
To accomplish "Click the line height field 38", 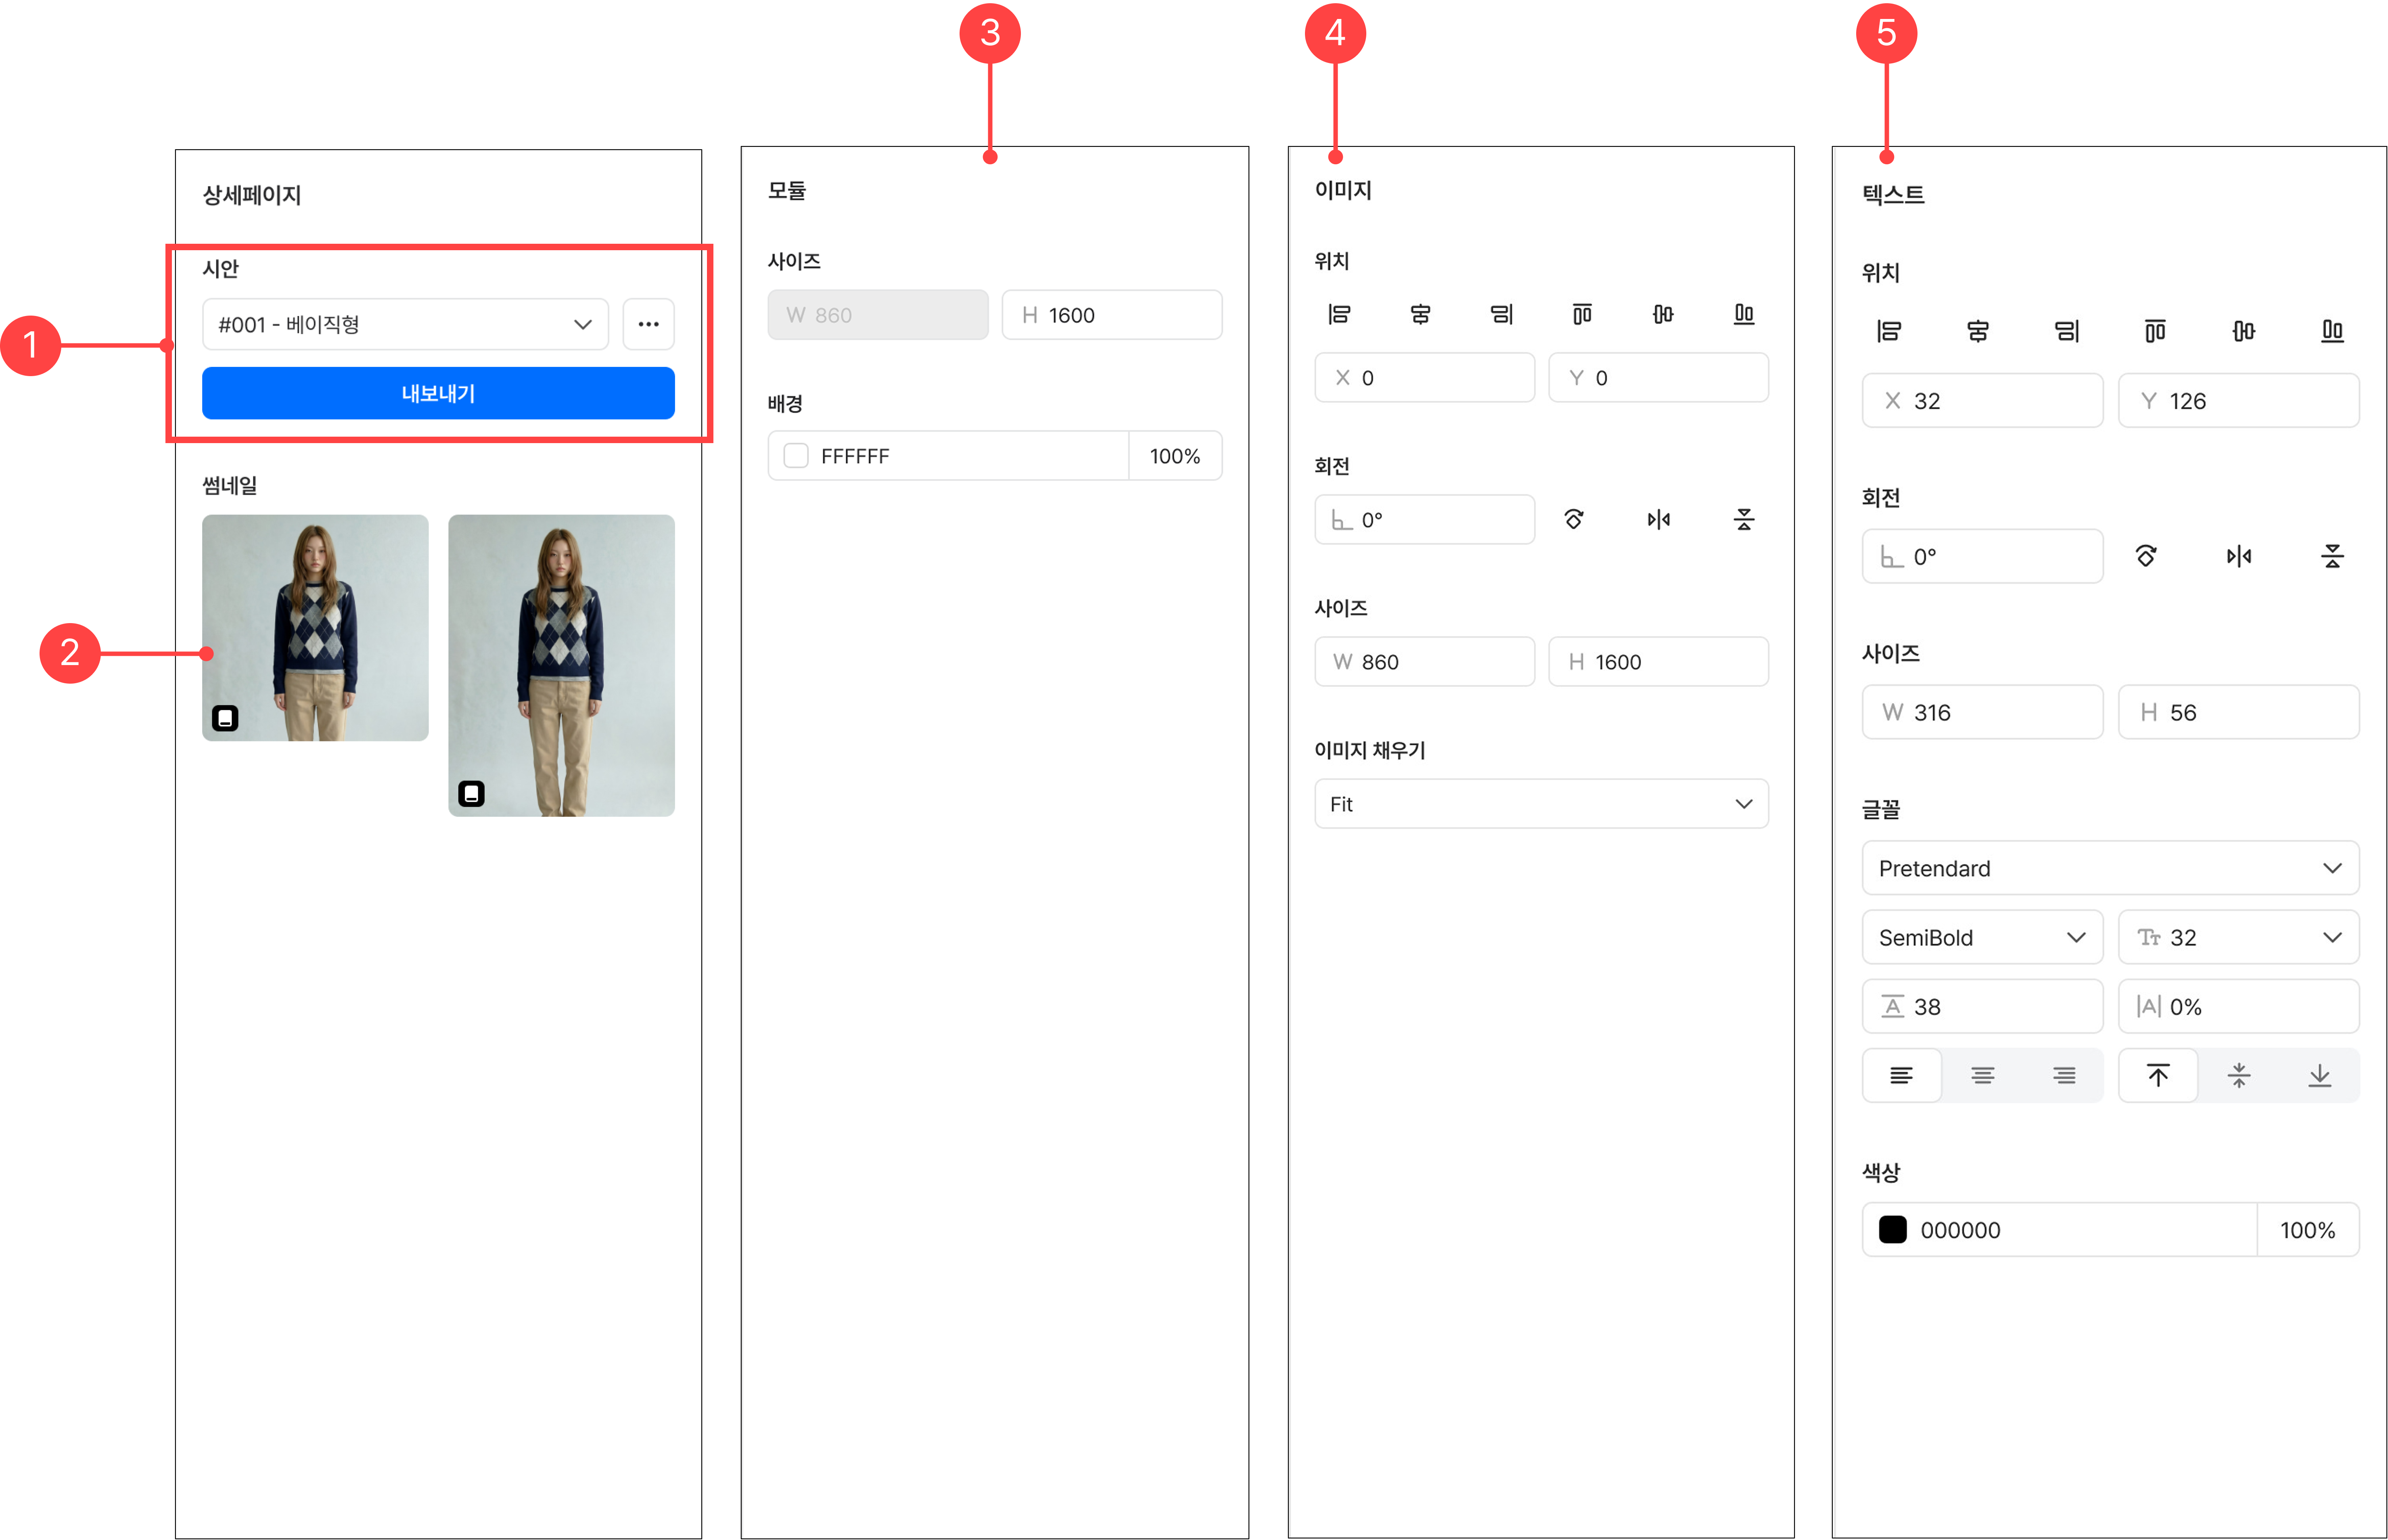I will 1983,1007.
